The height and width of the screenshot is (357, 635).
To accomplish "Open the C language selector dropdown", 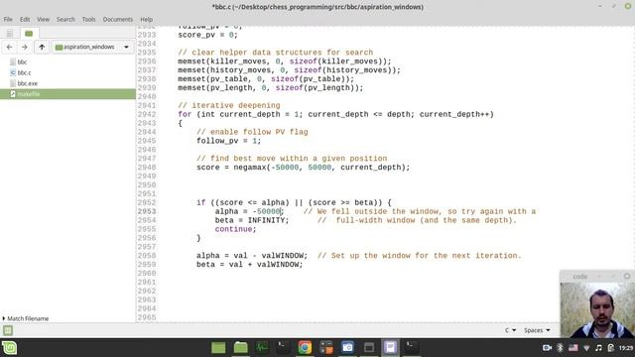I will (x=510, y=330).
